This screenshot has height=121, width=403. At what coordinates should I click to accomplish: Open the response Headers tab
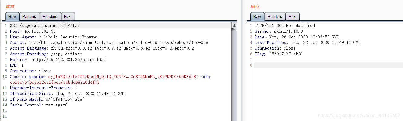pyautogui.click(x=275, y=17)
